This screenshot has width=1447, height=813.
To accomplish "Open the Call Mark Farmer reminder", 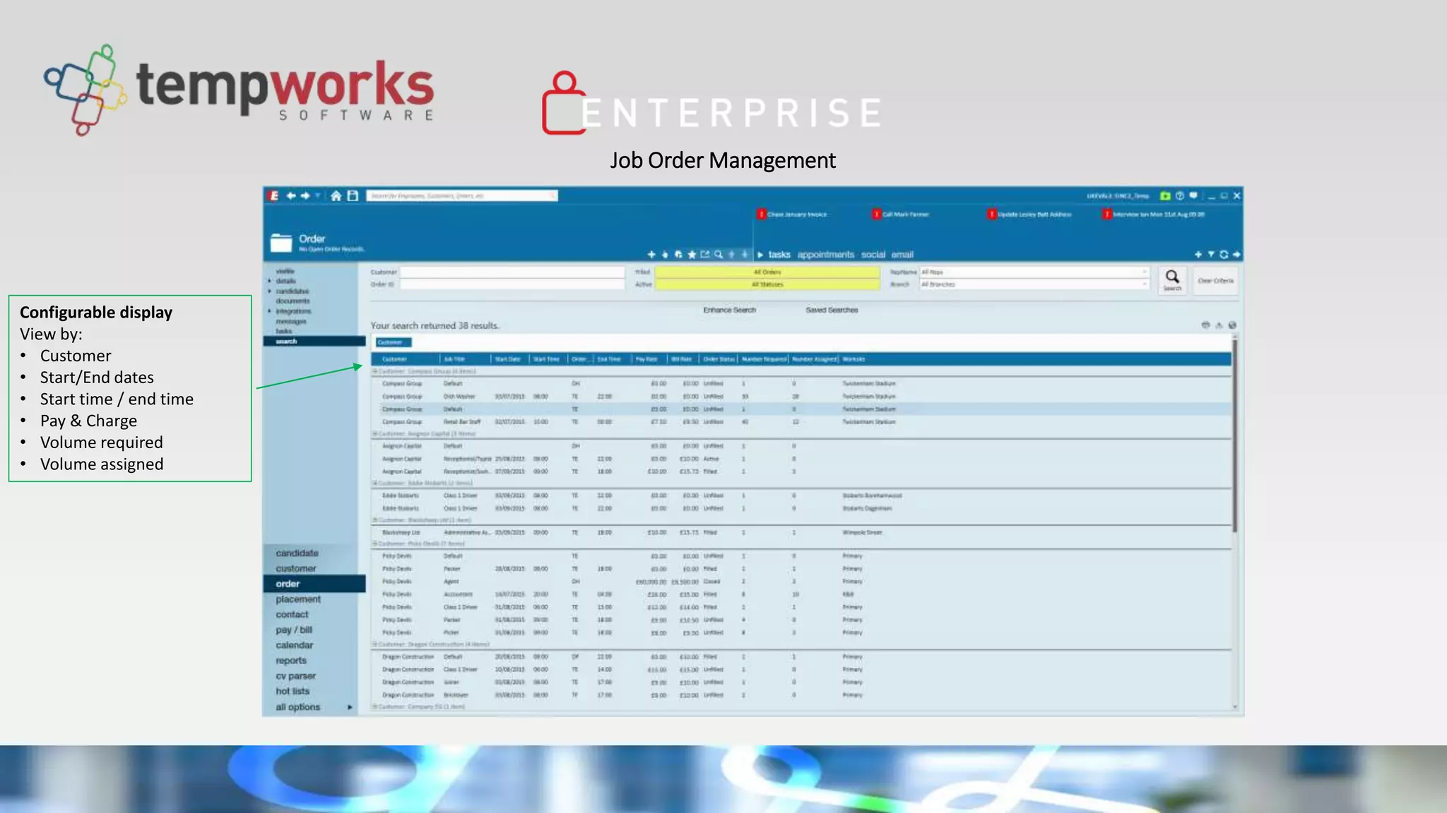I will coord(901,214).
